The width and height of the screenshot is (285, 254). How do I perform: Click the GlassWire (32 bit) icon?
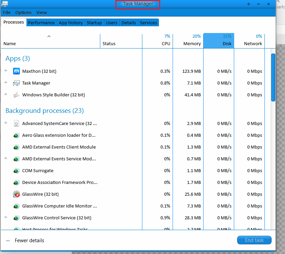pyautogui.click(x=16, y=194)
